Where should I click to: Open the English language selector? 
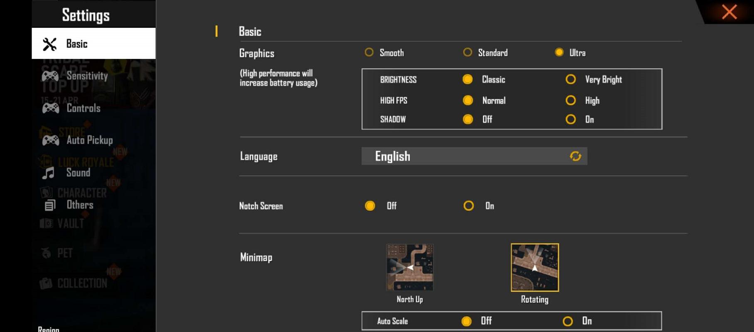474,156
